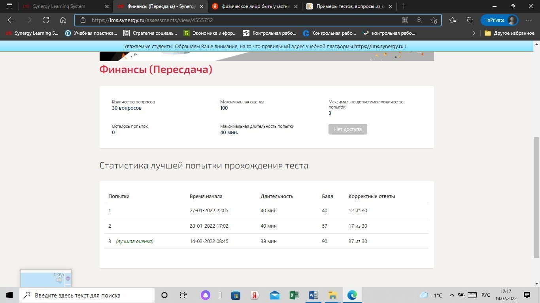This screenshot has height=303, width=540.
Task: Open Microsoft Store from the taskbar
Action: tap(236, 295)
